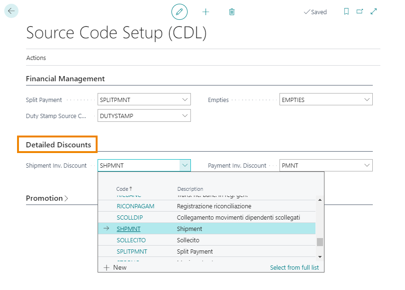Viewport: 405px width, 290px height.
Task: Click the 'Sollecito' description cell
Action: coord(188,240)
